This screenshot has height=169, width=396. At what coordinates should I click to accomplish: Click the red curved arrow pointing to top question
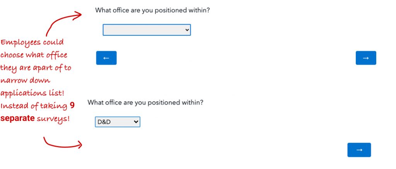click(64, 23)
